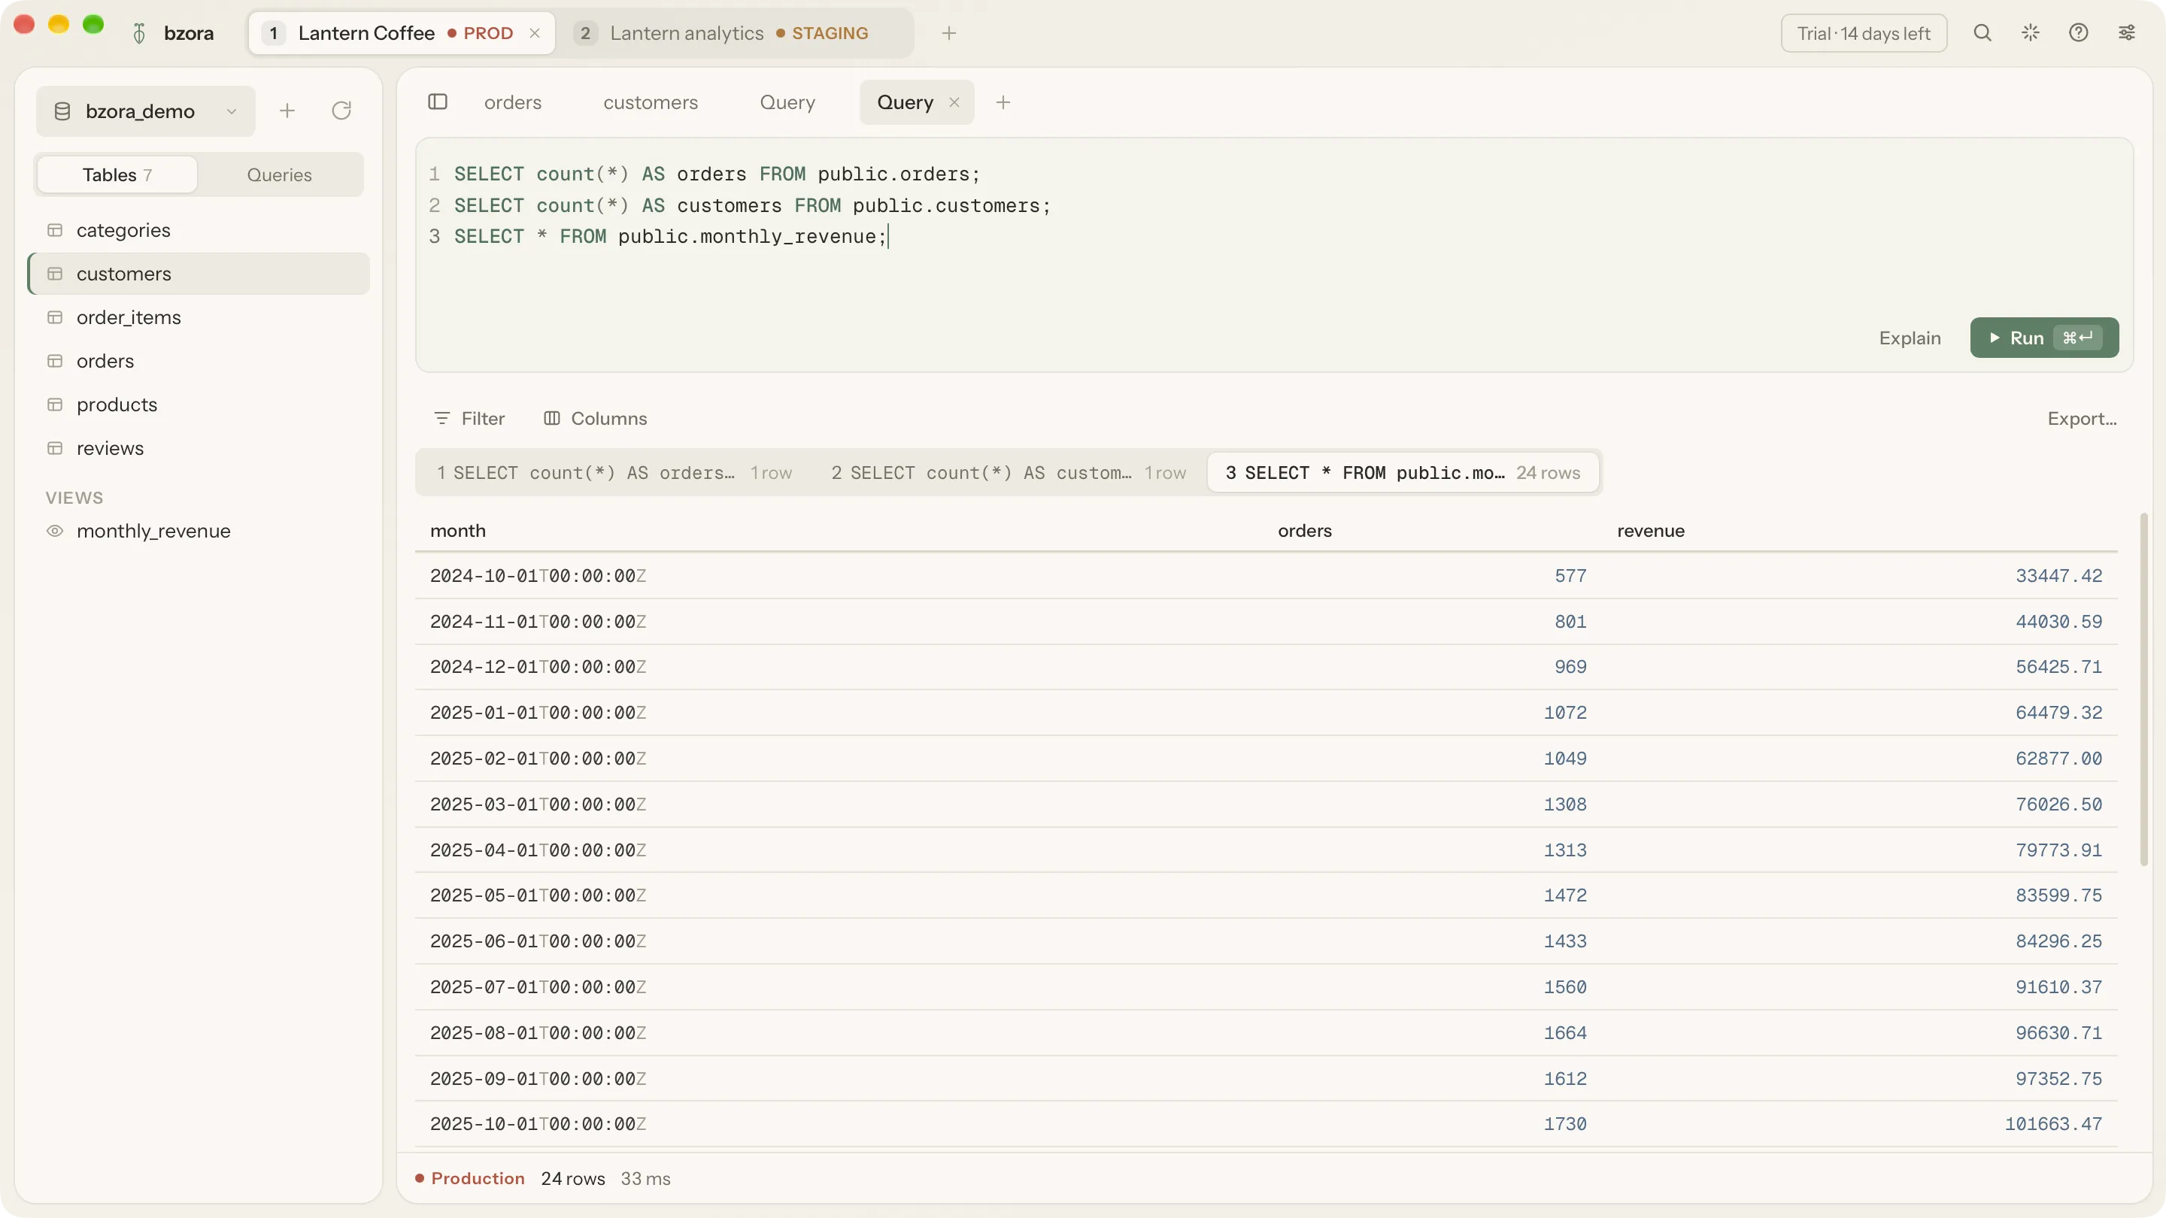Add a new query tab

(x=1003, y=102)
